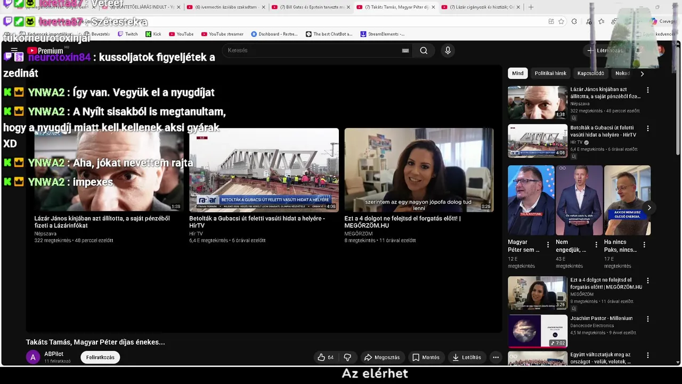Open a new browser tab

[x=531, y=7]
